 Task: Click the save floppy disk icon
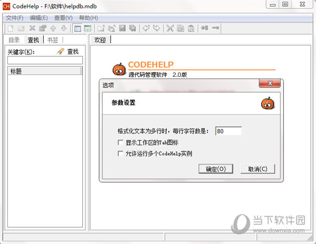click(122, 28)
